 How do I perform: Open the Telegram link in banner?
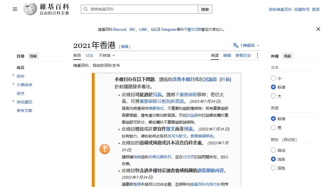(x=169, y=29)
